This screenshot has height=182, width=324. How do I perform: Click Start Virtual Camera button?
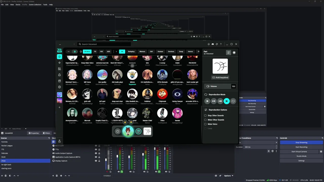[x=299, y=152]
